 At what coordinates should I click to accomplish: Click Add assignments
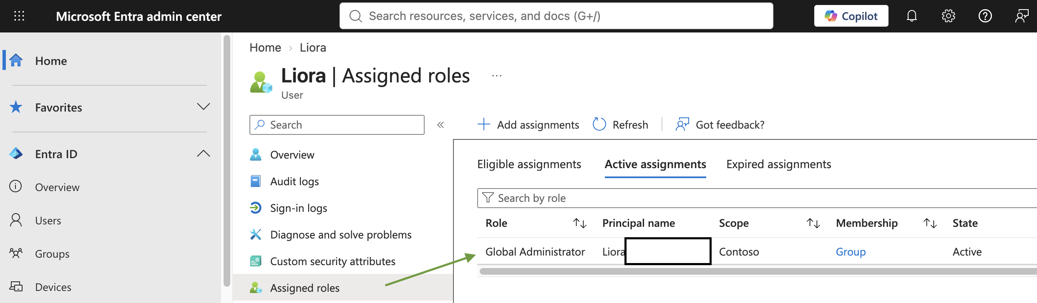tap(528, 125)
